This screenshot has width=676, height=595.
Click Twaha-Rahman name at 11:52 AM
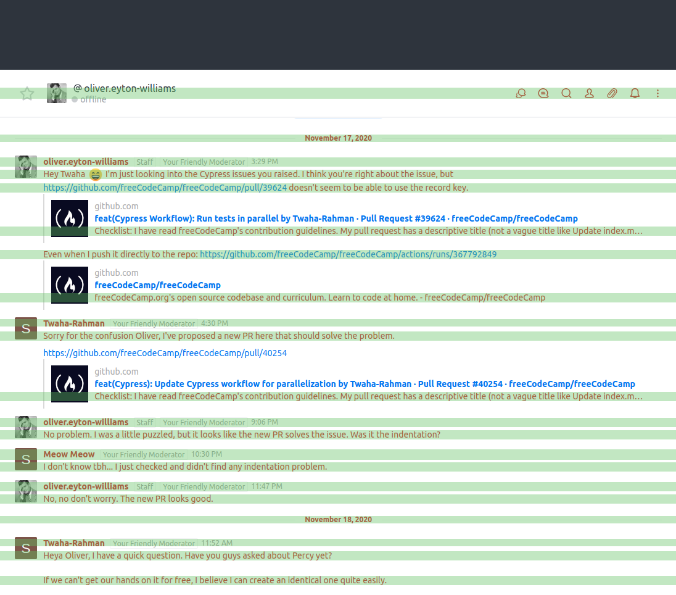[x=74, y=543]
